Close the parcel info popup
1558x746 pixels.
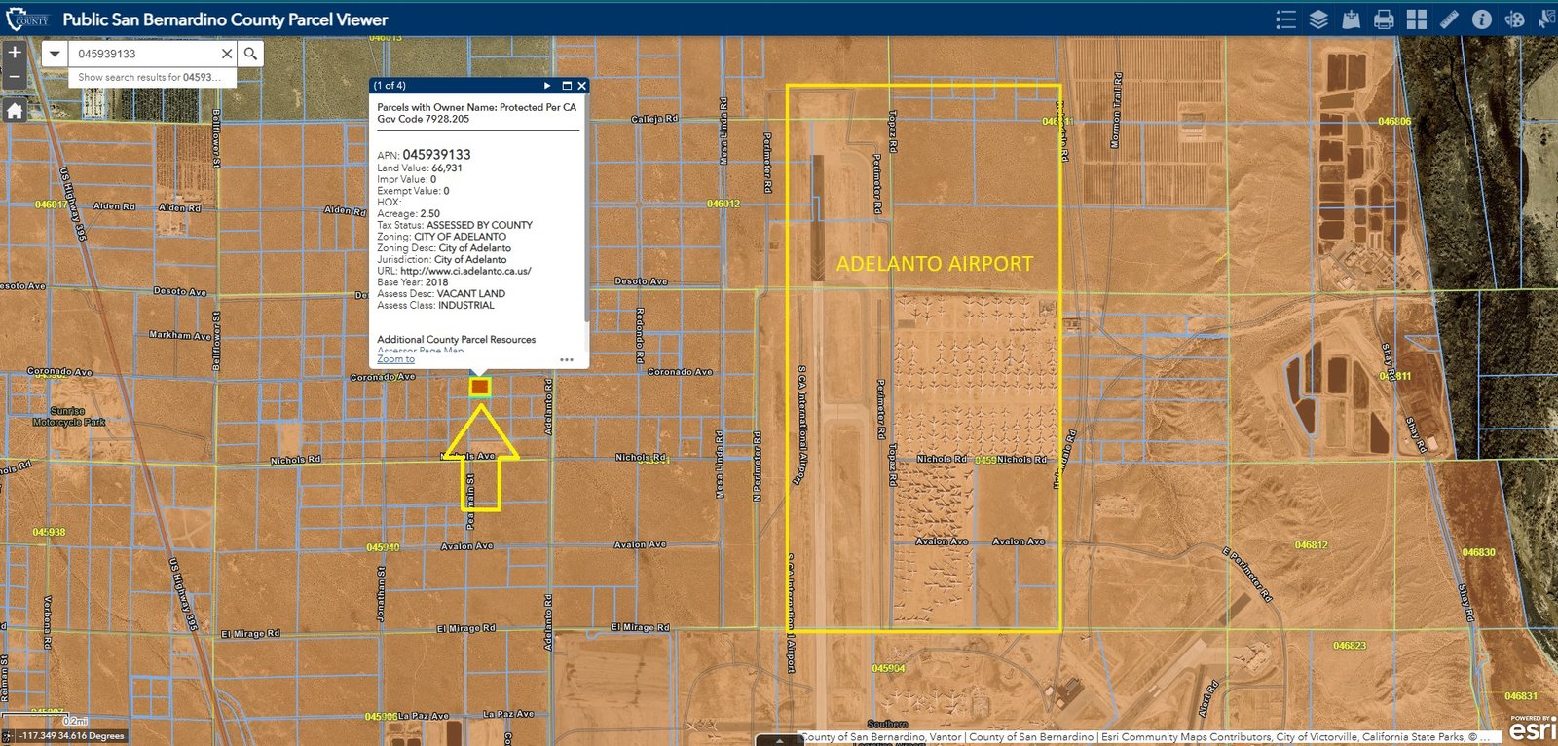point(581,86)
